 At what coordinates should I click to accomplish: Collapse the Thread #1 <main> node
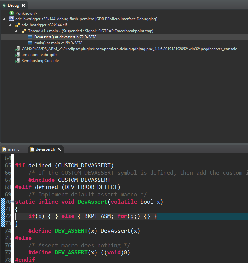(16, 31)
